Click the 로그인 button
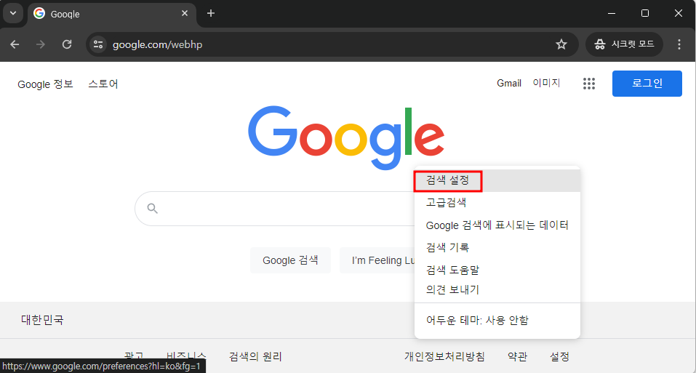The width and height of the screenshot is (696, 373). point(647,84)
